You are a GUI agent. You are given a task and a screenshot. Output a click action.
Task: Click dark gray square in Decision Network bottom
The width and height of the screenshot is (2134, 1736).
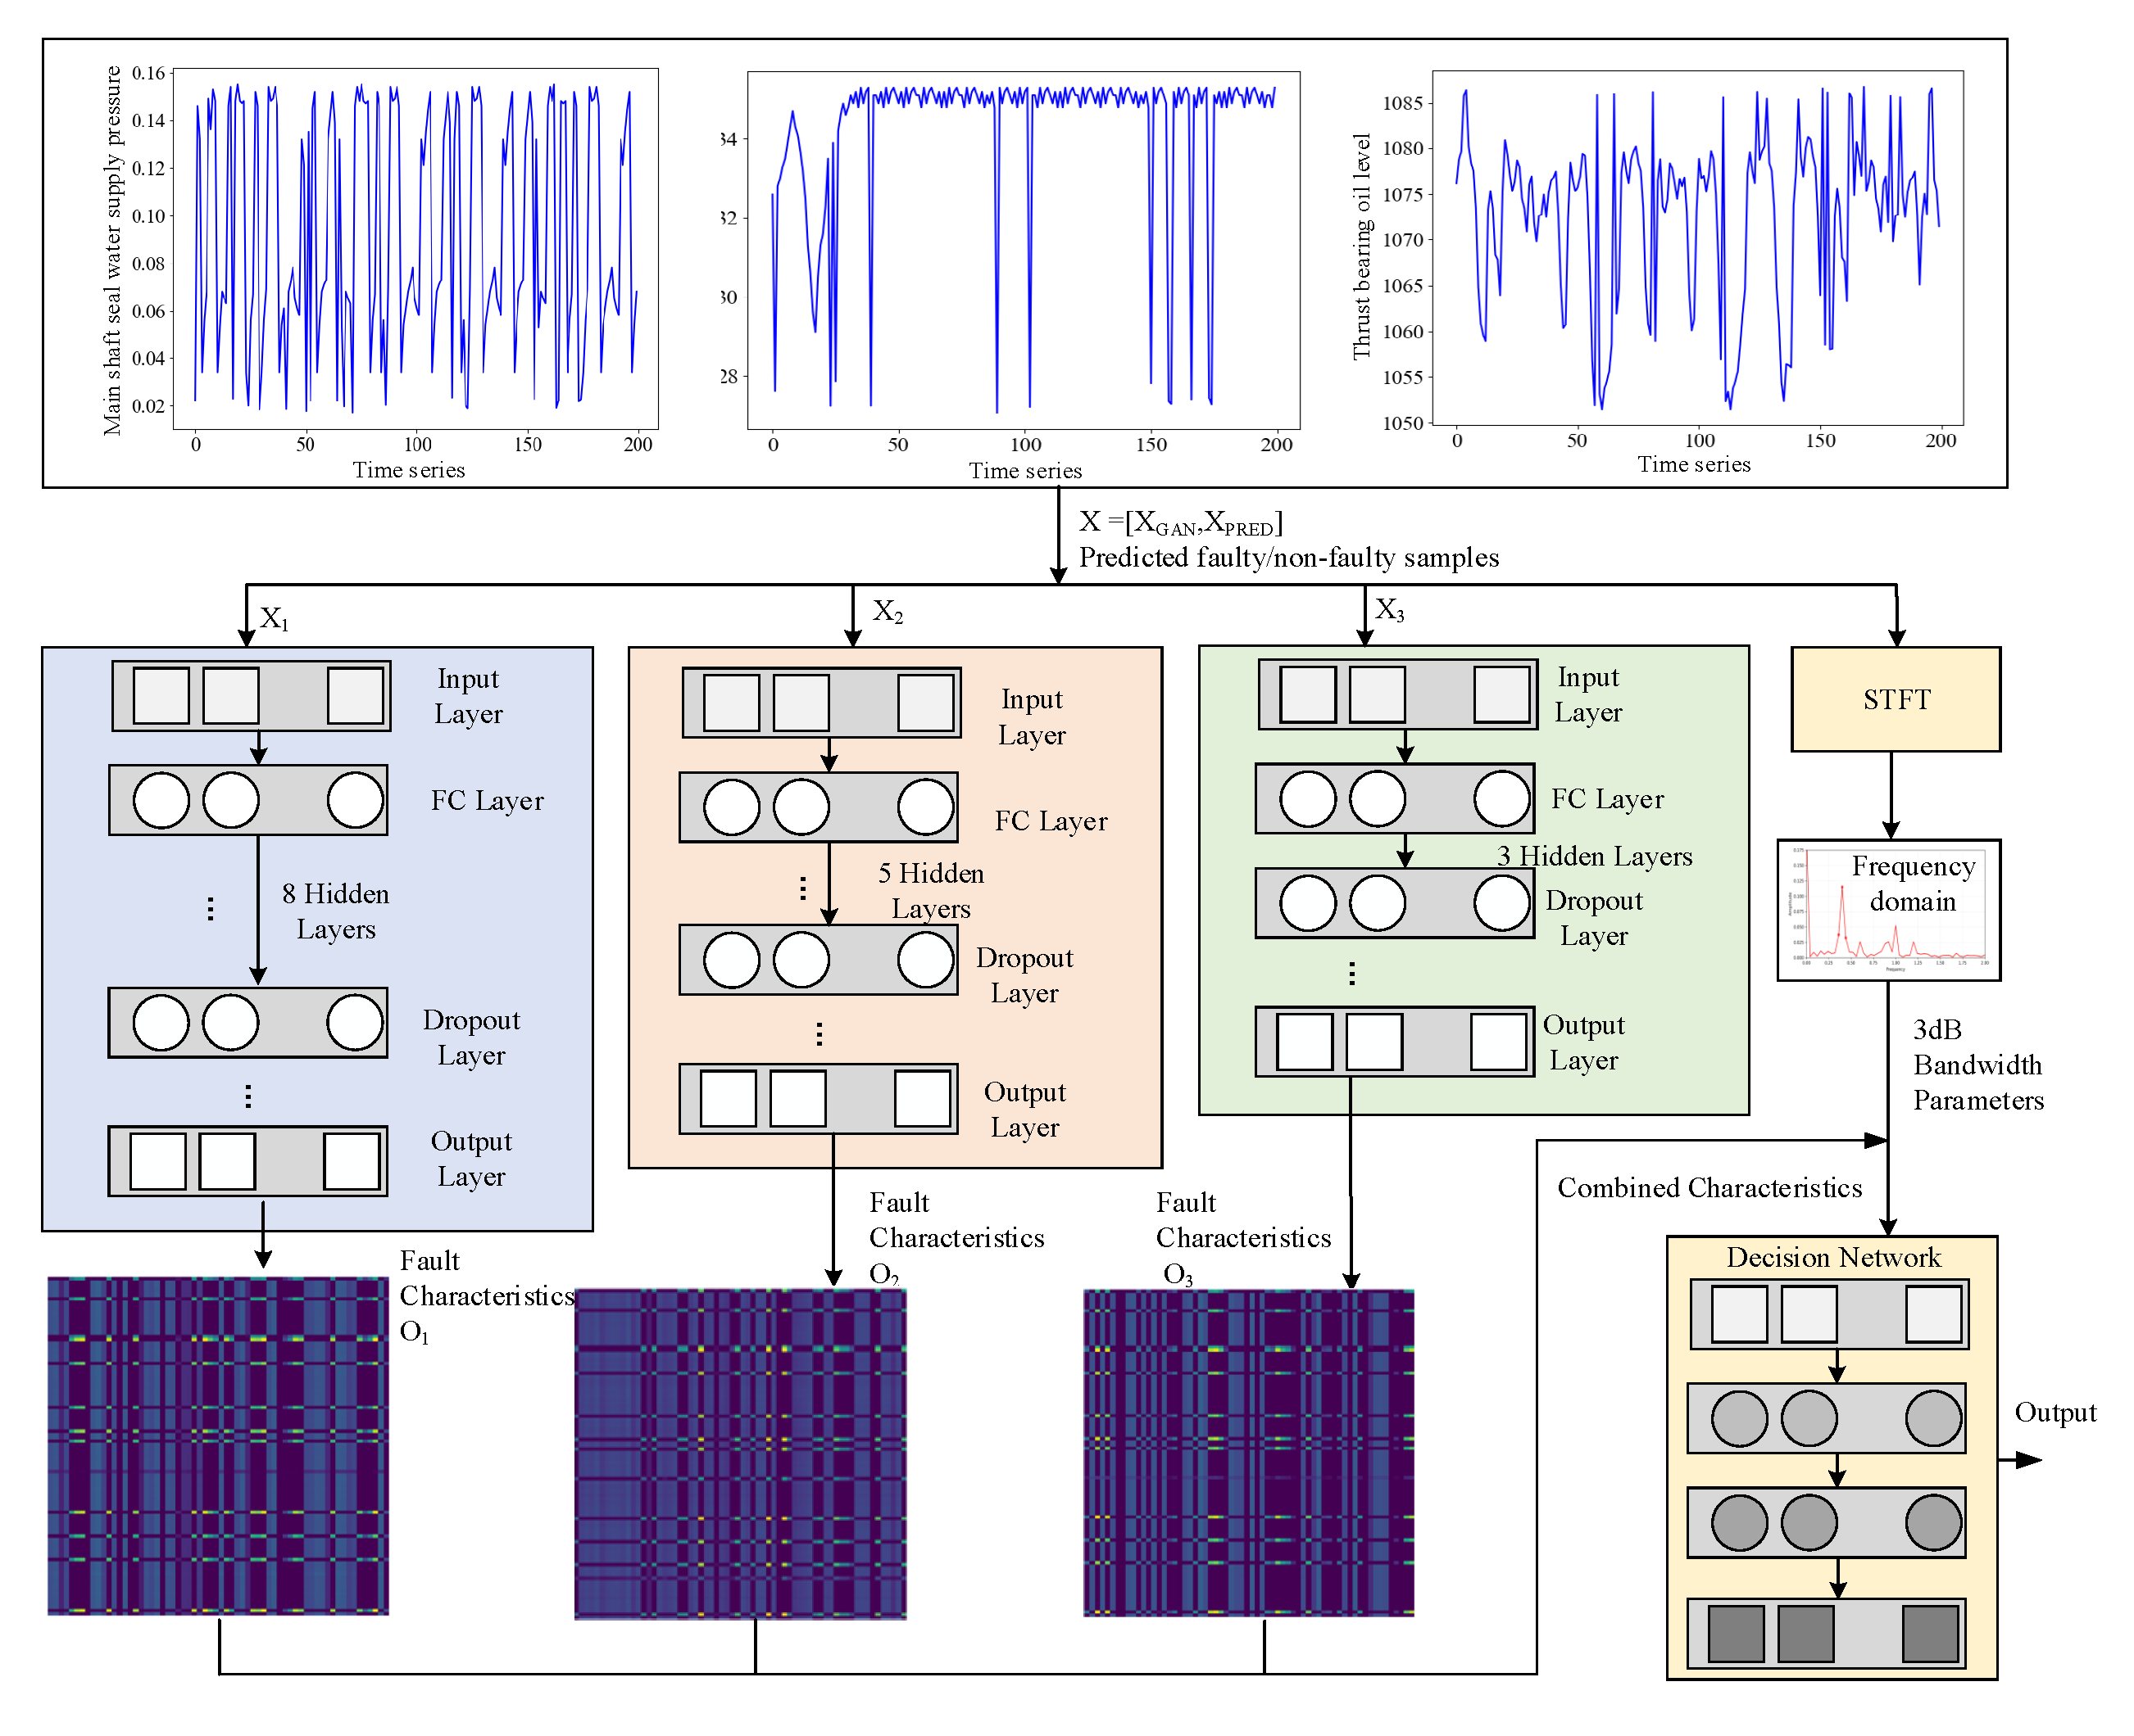[x=1735, y=1633]
